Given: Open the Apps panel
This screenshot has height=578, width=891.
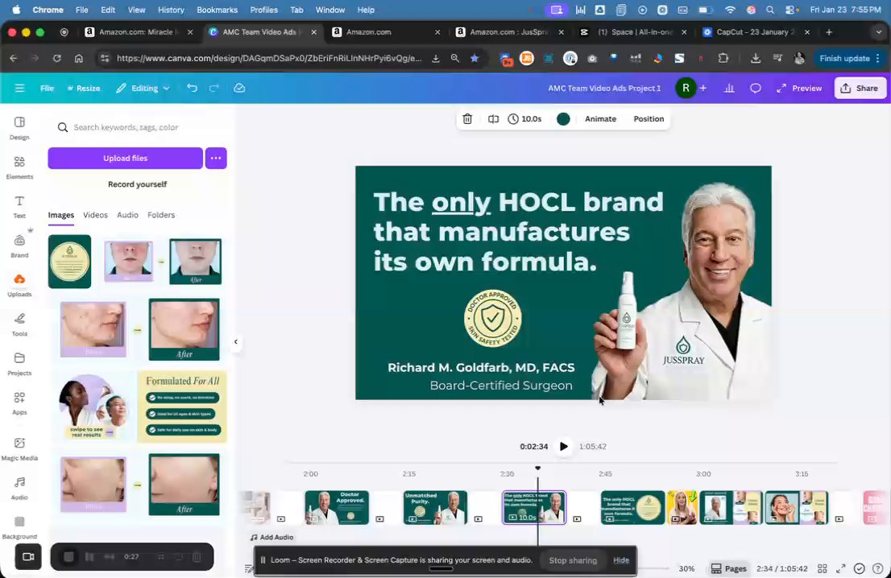Looking at the screenshot, I should (19, 403).
